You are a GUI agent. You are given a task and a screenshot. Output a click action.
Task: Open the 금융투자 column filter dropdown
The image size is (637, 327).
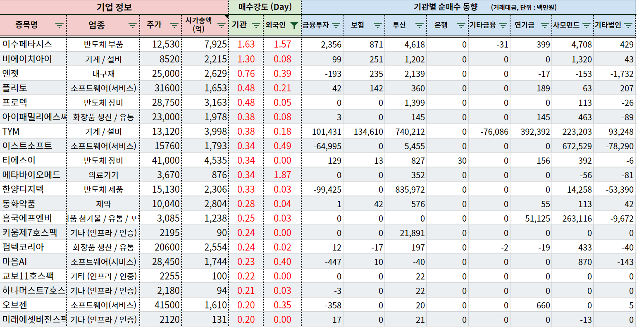click(x=336, y=25)
